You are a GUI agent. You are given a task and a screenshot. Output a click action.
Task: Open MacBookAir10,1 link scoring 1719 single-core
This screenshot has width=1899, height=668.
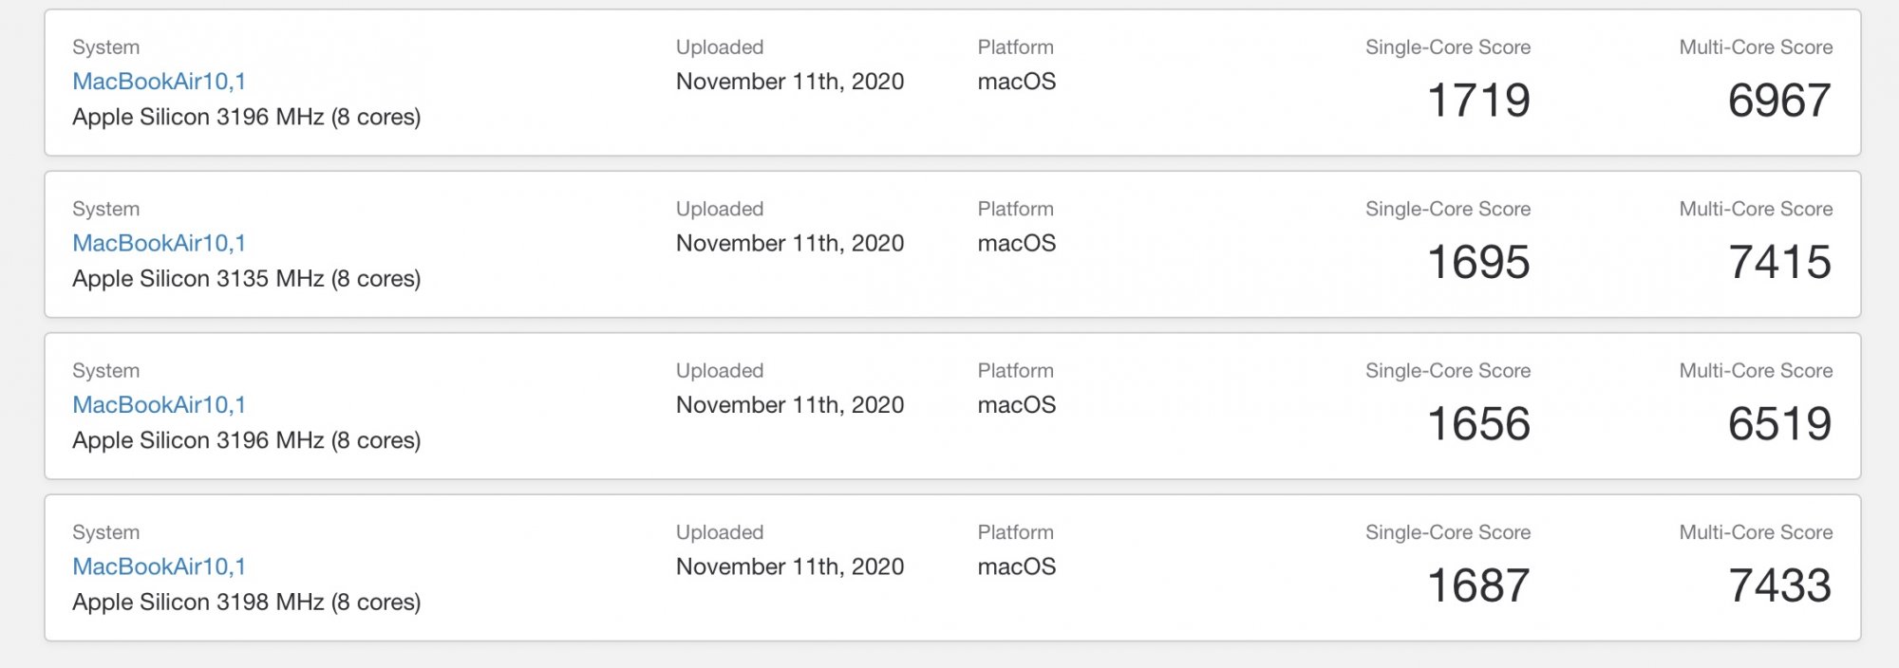point(159,82)
